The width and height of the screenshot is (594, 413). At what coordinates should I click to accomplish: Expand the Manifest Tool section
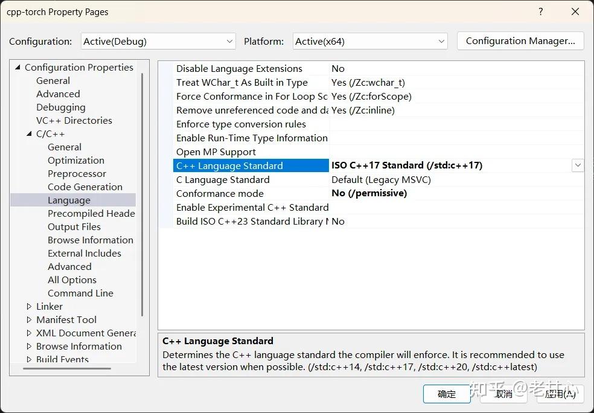pyautogui.click(x=28, y=319)
